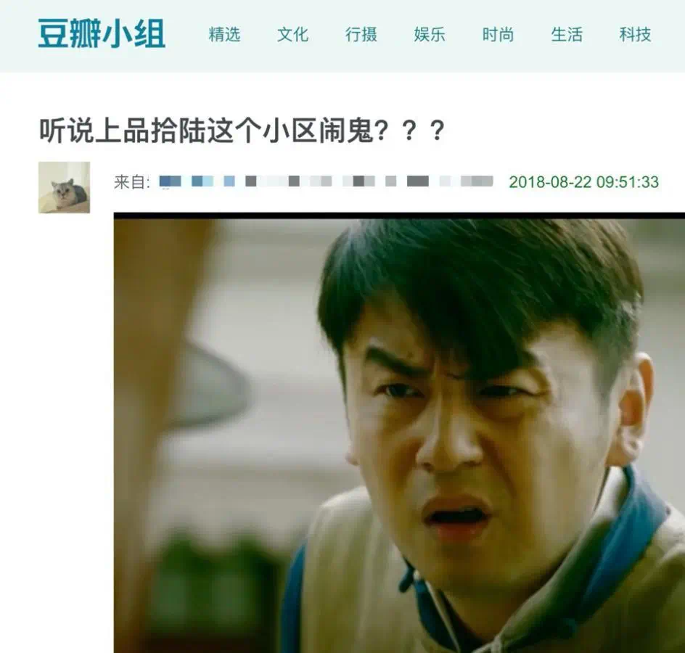The image size is (685, 653).
Task: Click the 豆瓣小组 logo
Action: [102, 34]
